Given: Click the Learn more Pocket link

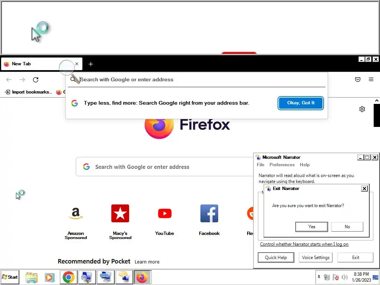Looking at the screenshot, I should [147, 262].
